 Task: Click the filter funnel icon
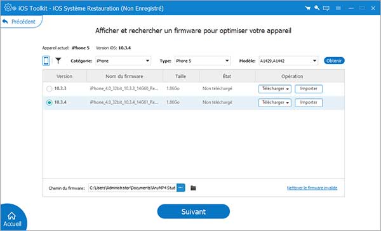[x=58, y=60]
